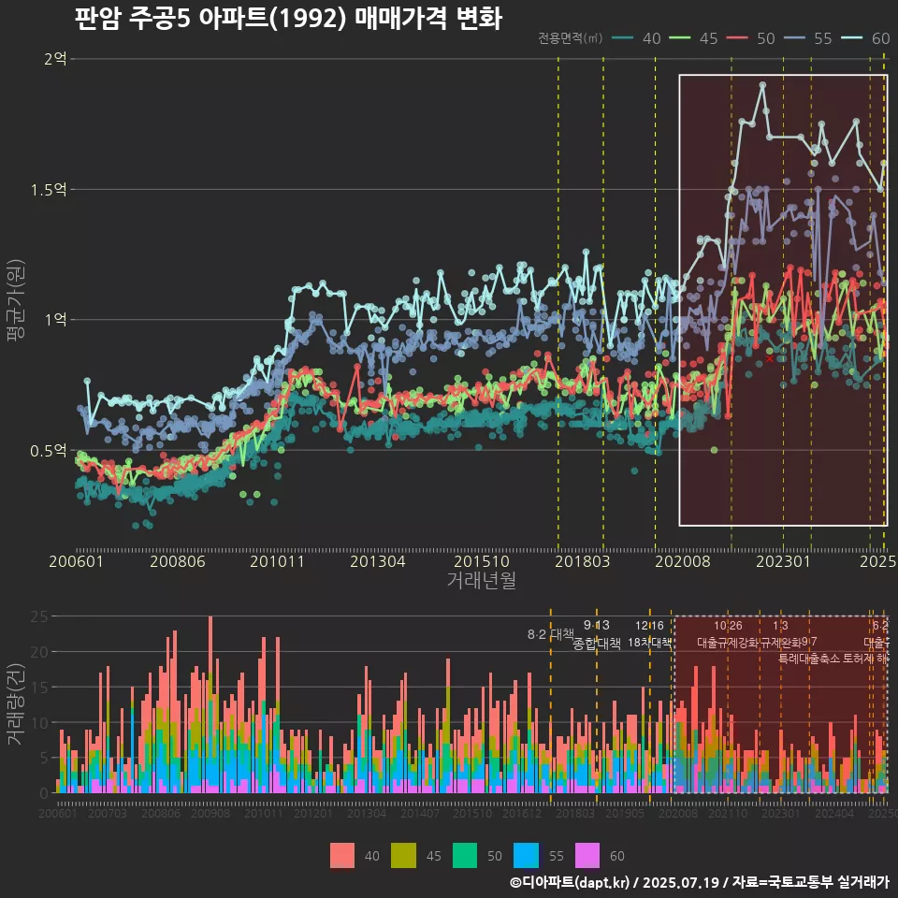Image resolution: width=898 pixels, height=898 pixels.
Task: Click the 10 label on volume axis
Action: coord(39,723)
